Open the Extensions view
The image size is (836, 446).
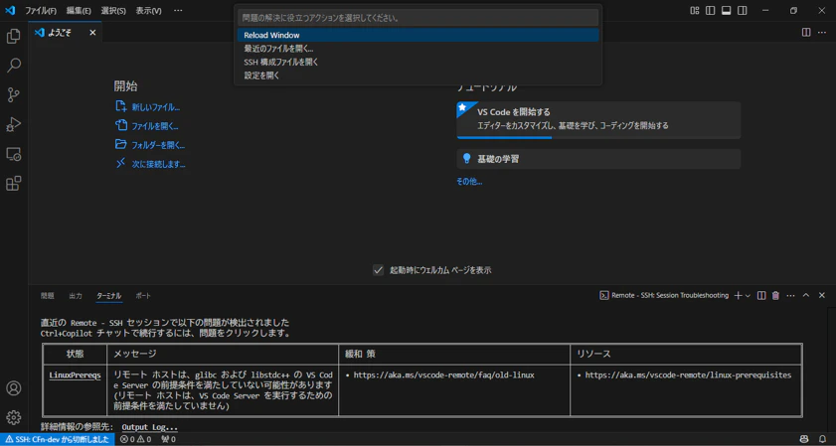tap(13, 184)
